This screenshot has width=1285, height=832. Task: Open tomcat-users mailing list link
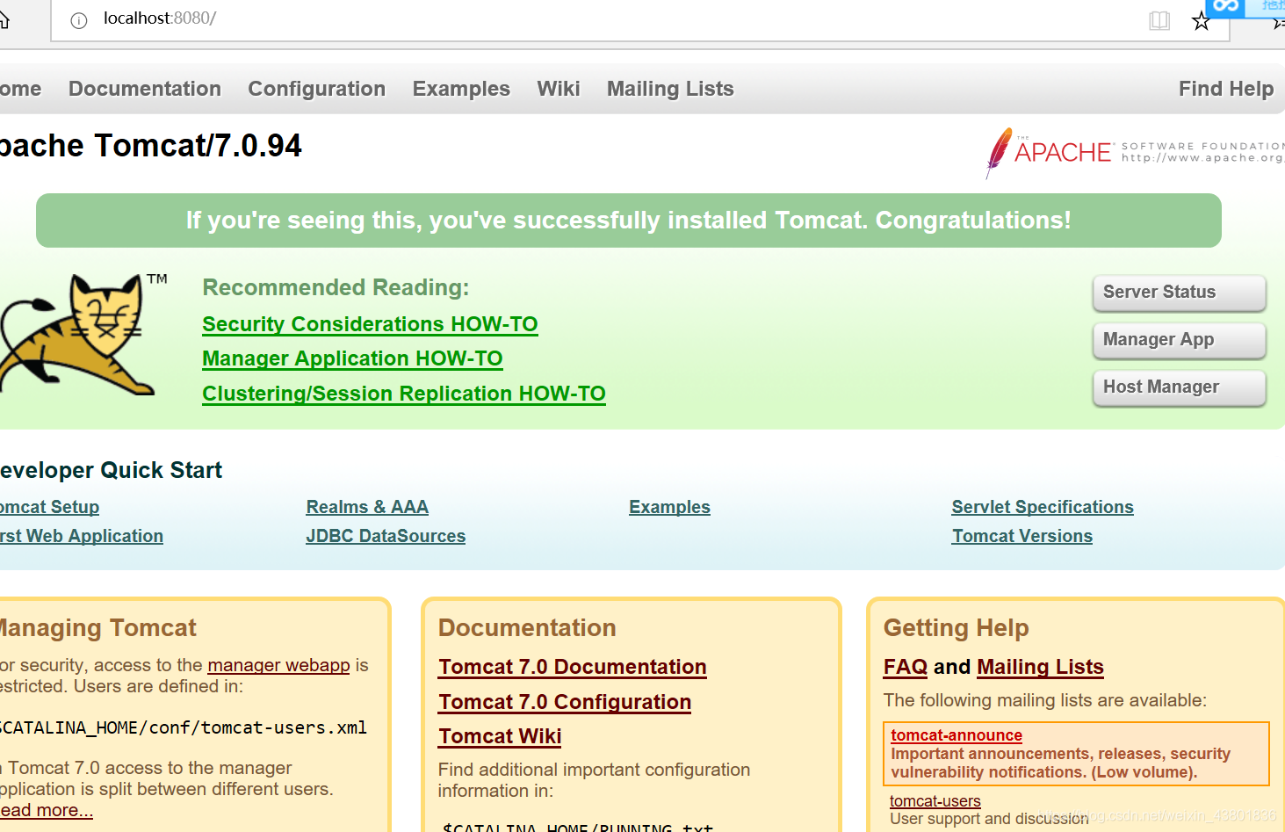click(x=935, y=801)
